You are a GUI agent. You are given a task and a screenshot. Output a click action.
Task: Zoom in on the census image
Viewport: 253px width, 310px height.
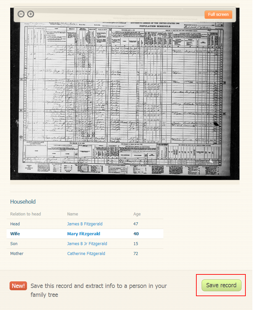[x=30, y=14]
